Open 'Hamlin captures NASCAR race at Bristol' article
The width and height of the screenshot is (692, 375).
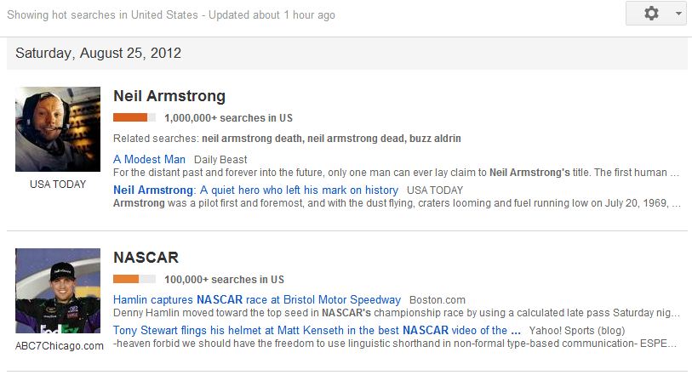[257, 299]
